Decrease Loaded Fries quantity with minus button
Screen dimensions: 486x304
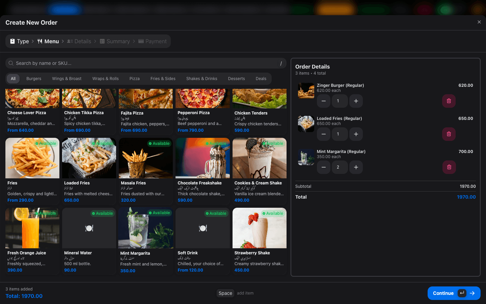323,134
